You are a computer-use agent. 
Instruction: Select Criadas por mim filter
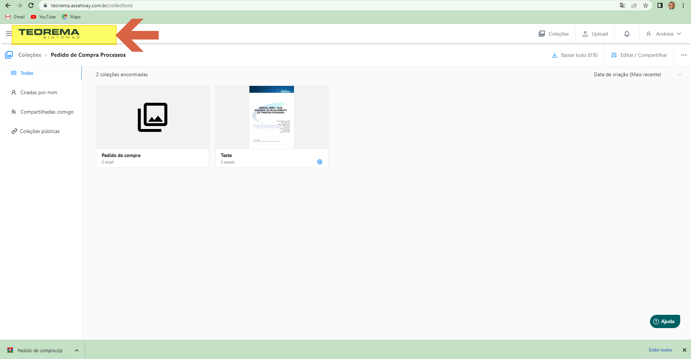pos(34,92)
